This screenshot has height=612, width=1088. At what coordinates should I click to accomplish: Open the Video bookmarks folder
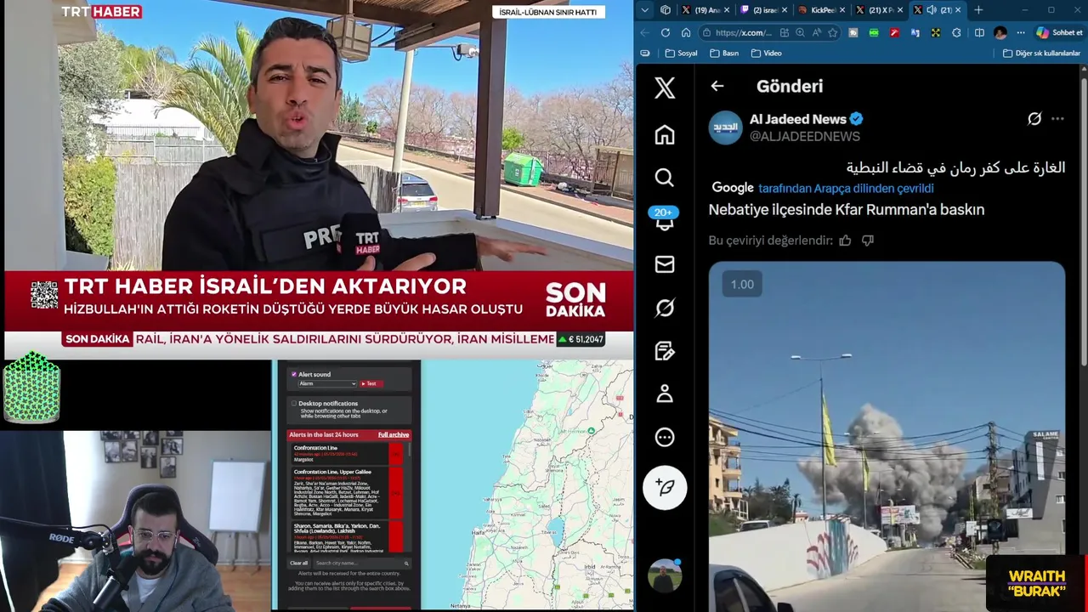click(x=766, y=53)
